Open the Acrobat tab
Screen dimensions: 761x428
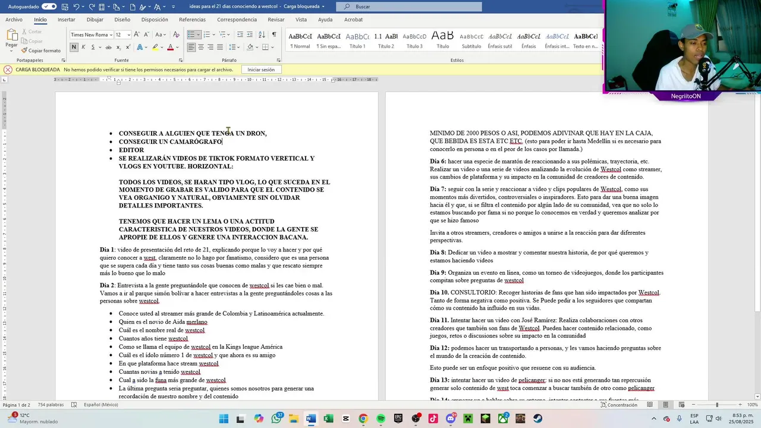(353, 20)
